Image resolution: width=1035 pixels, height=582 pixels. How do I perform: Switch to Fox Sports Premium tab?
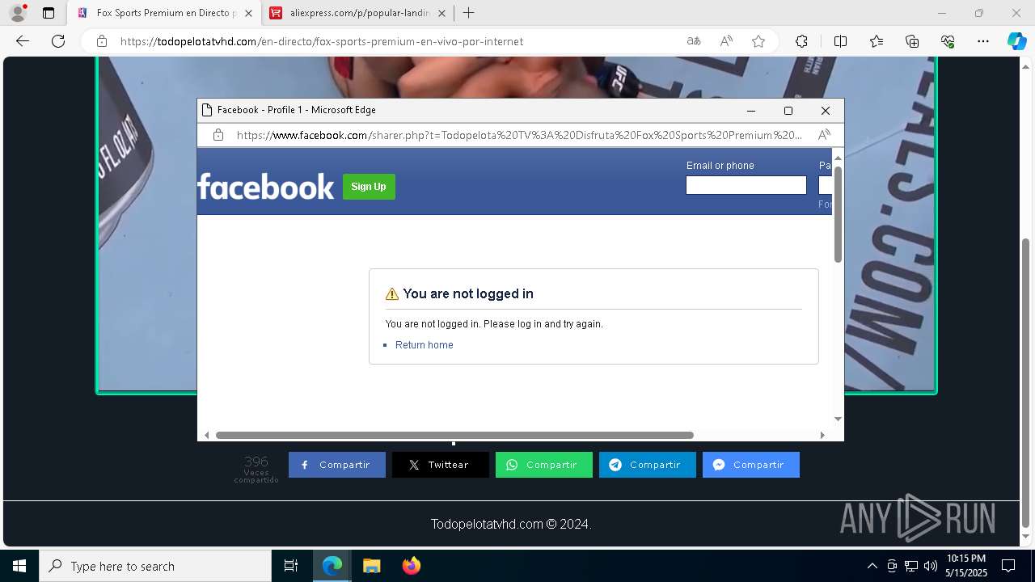pyautogui.click(x=165, y=13)
